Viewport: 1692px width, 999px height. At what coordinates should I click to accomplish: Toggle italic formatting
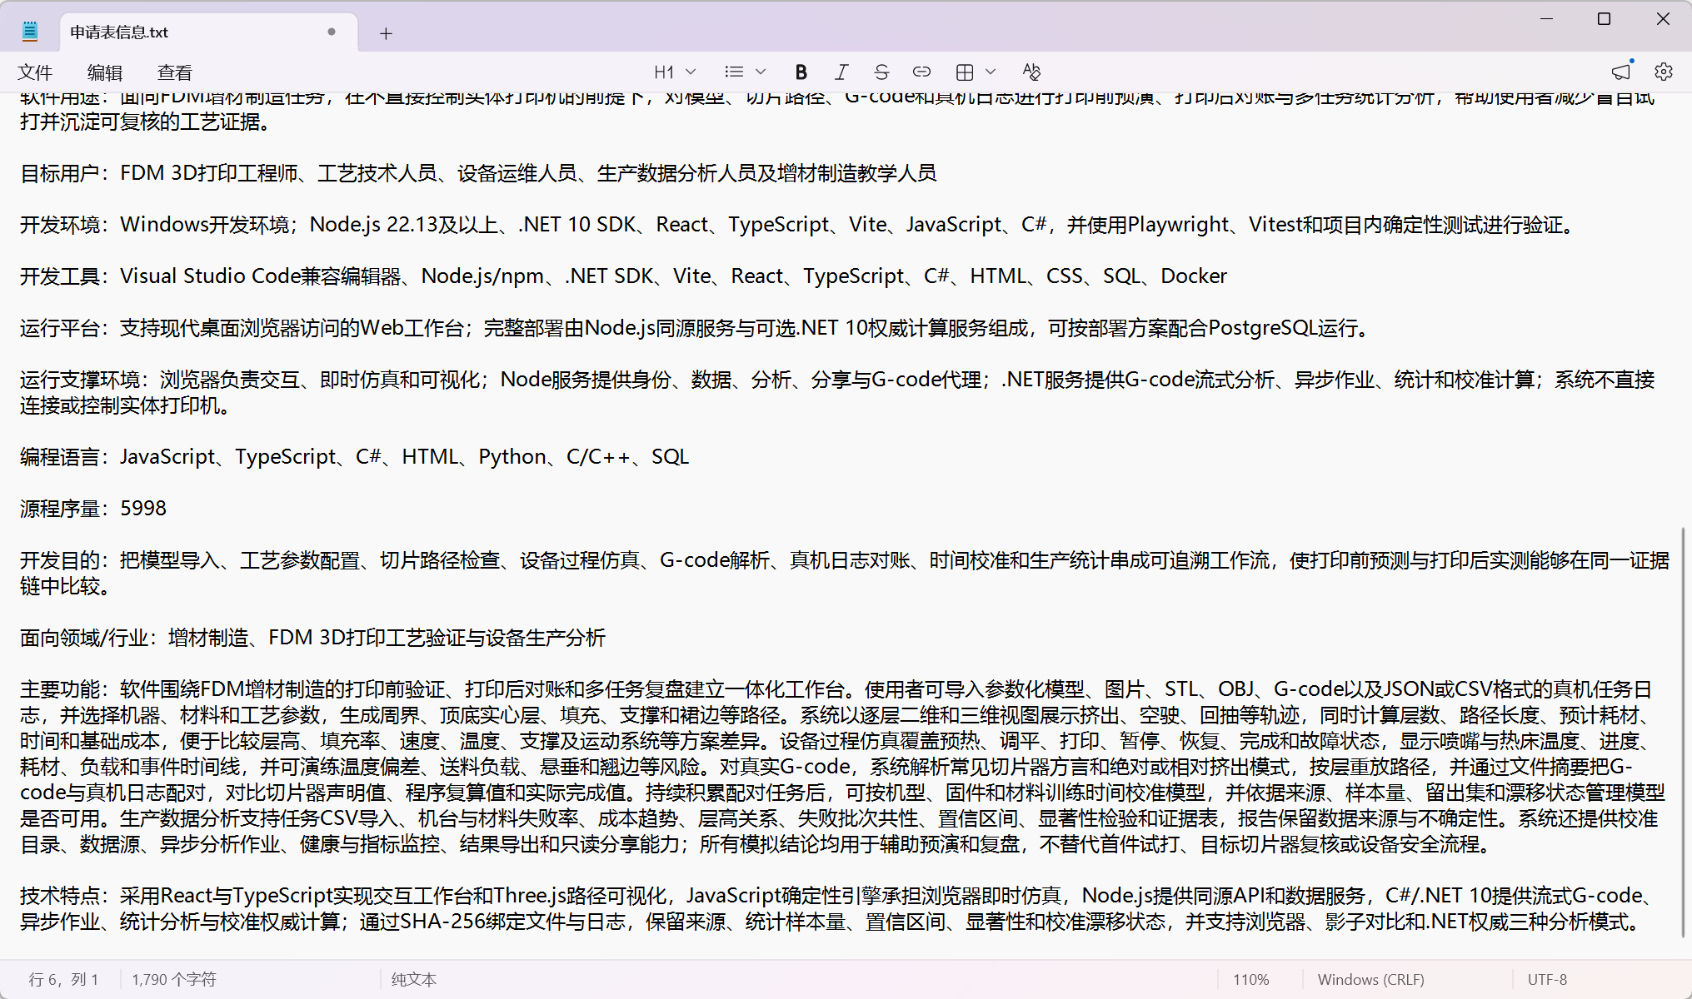click(x=841, y=72)
